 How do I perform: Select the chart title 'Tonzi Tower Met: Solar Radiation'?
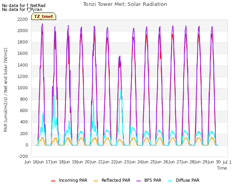coord(125,4)
